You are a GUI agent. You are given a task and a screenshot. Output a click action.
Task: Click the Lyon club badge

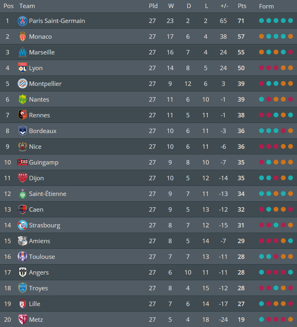(23, 68)
